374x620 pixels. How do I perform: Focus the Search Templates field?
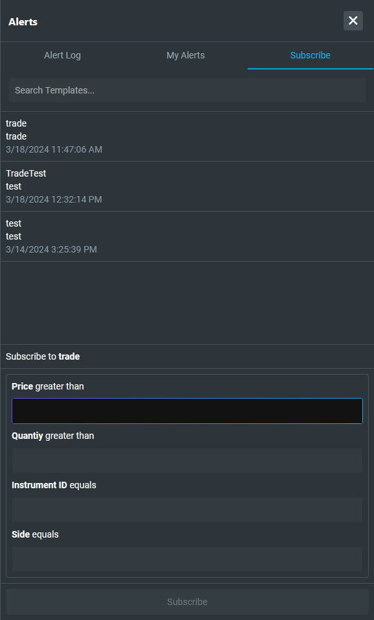187,90
